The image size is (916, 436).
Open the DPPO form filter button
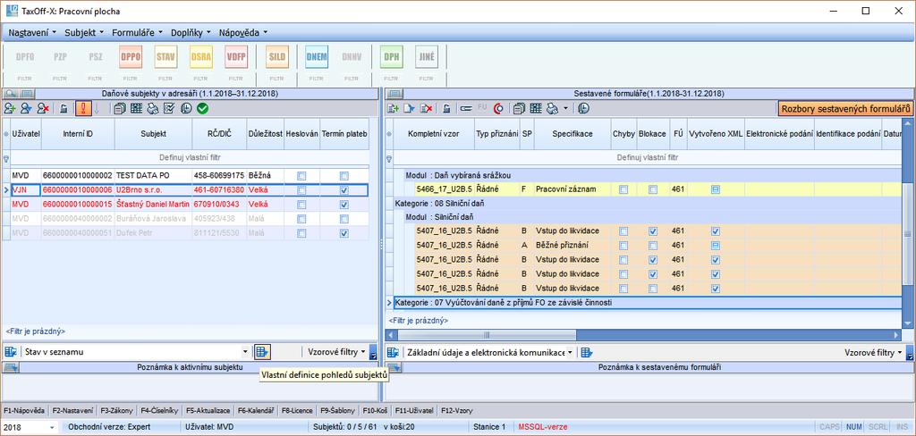click(131, 77)
